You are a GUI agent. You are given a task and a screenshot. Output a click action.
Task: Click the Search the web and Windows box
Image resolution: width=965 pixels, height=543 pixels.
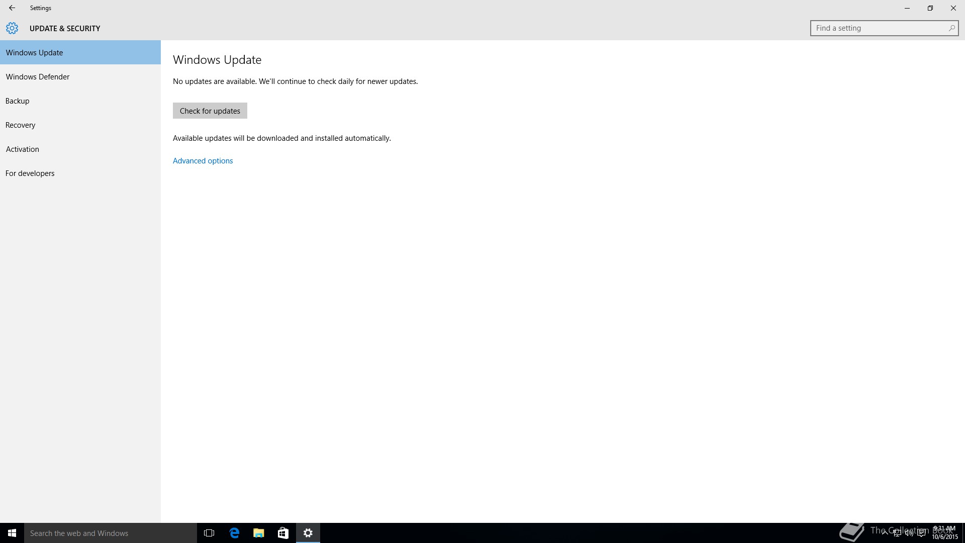111,533
